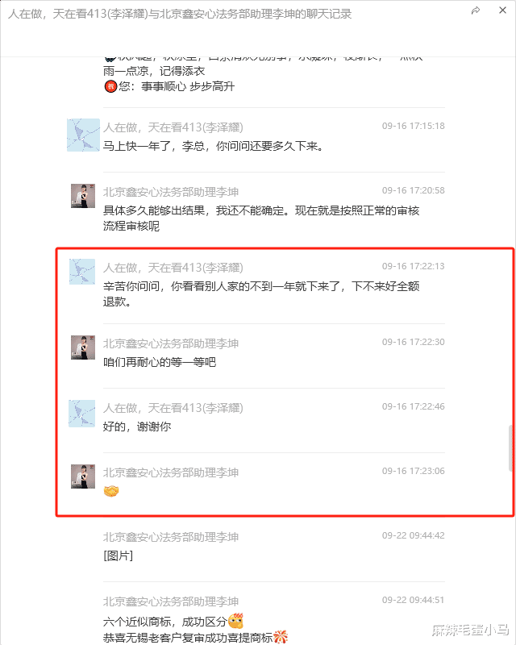Screen dimensions: 516x645
Task: Click timestamp 09-16 17:23:06
Action: pos(413,471)
